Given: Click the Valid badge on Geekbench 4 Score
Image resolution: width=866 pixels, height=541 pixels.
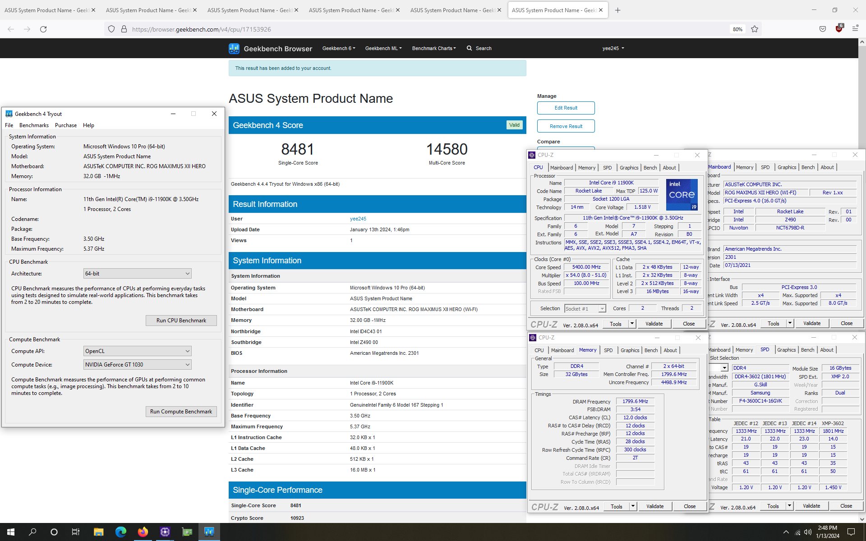Looking at the screenshot, I should (x=514, y=125).
